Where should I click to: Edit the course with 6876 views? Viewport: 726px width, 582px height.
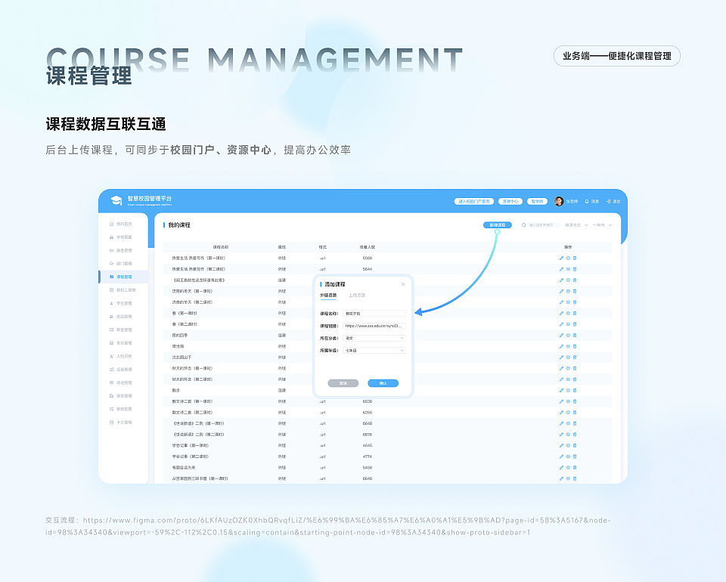[x=561, y=435]
